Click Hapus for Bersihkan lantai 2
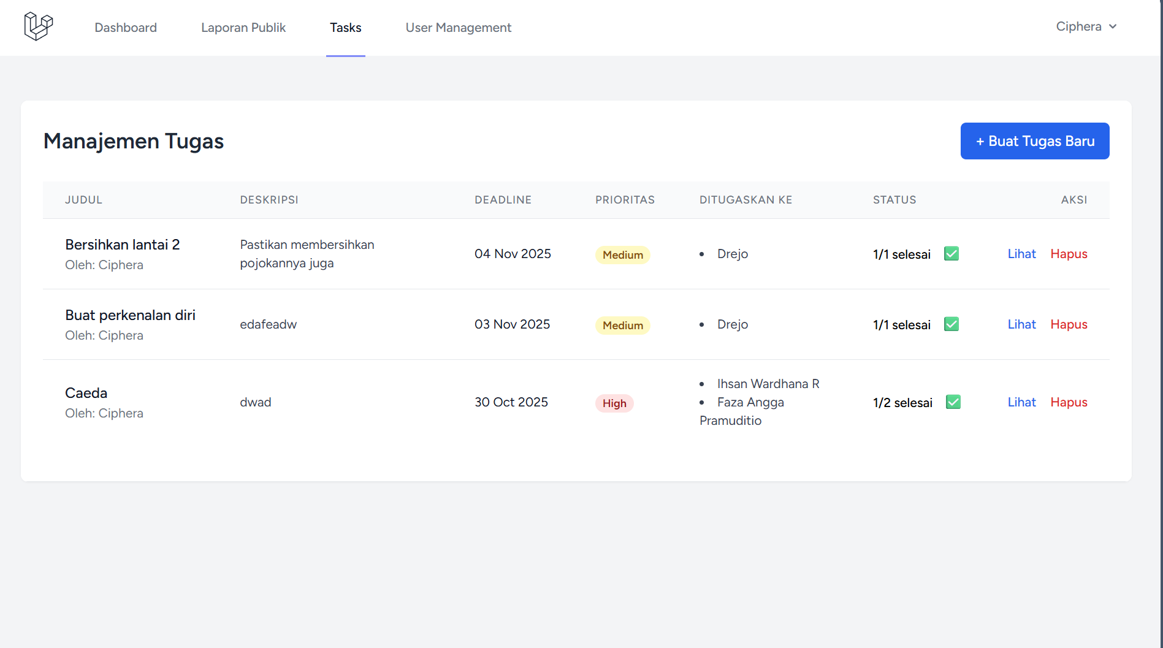Screen dimensions: 1163x648 1069,254
